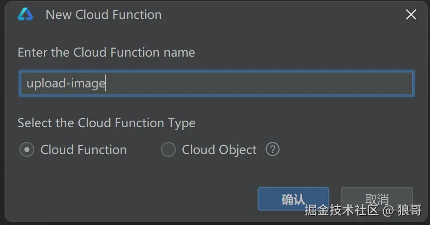The width and height of the screenshot is (430, 225).
Task: Focus the Cloud Function name input field
Action: point(216,83)
